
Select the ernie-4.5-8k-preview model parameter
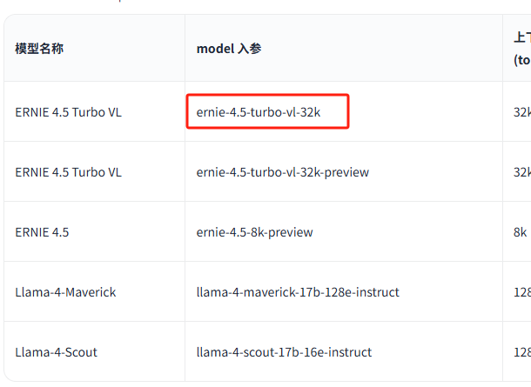coord(255,232)
